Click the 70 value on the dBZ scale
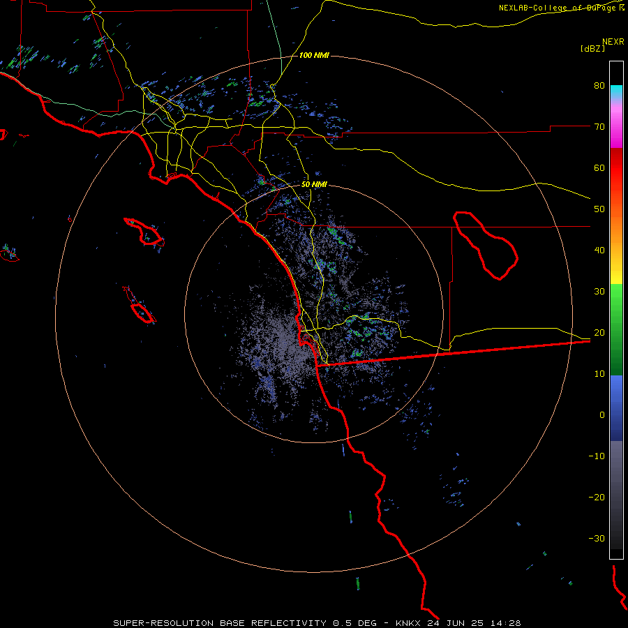 [x=599, y=126]
